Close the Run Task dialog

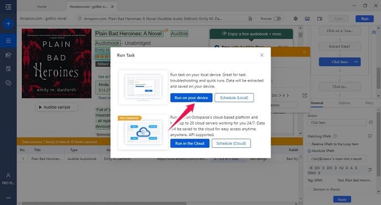pos(262,55)
